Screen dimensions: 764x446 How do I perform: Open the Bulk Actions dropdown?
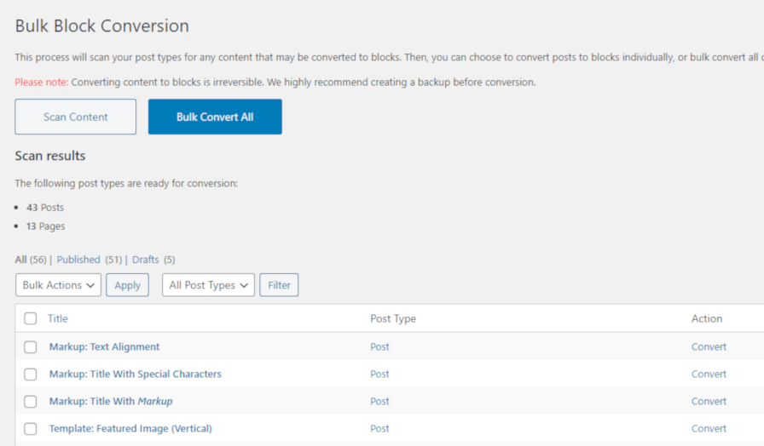tap(58, 285)
